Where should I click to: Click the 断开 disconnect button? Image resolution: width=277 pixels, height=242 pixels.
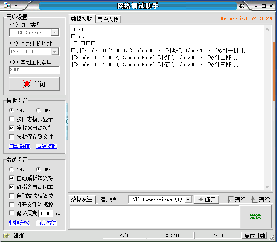(x=207, y=200)
